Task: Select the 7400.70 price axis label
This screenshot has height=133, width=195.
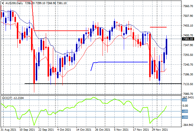Action: [x=188, y=35]
